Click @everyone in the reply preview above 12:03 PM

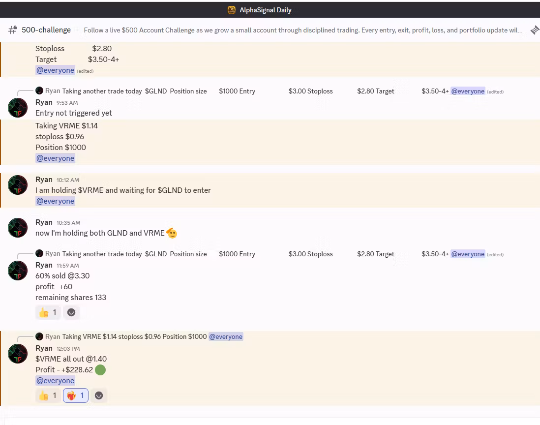[226, 336]
